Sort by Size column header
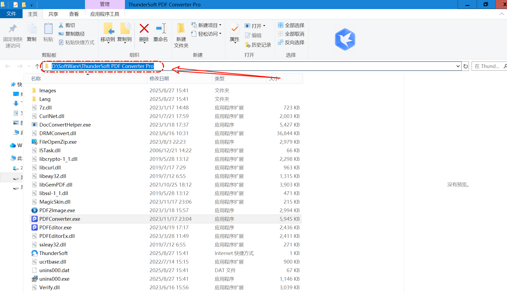This screenshot has height=293, width=507. (285, 78)
